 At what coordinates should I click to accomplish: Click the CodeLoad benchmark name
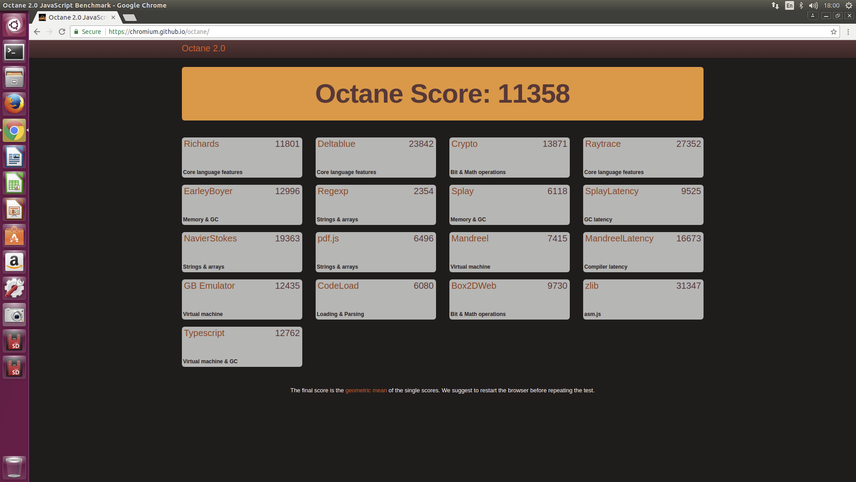click(338, 286)
